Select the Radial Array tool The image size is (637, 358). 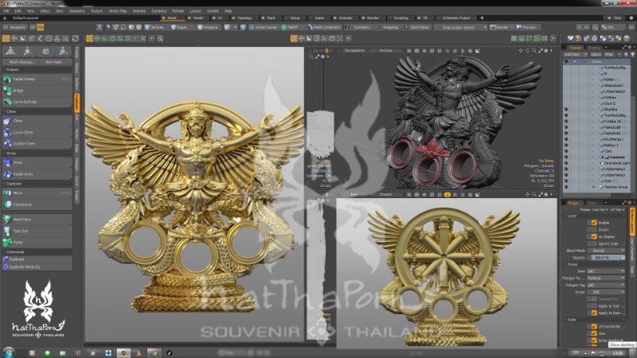tap(37, 173)
